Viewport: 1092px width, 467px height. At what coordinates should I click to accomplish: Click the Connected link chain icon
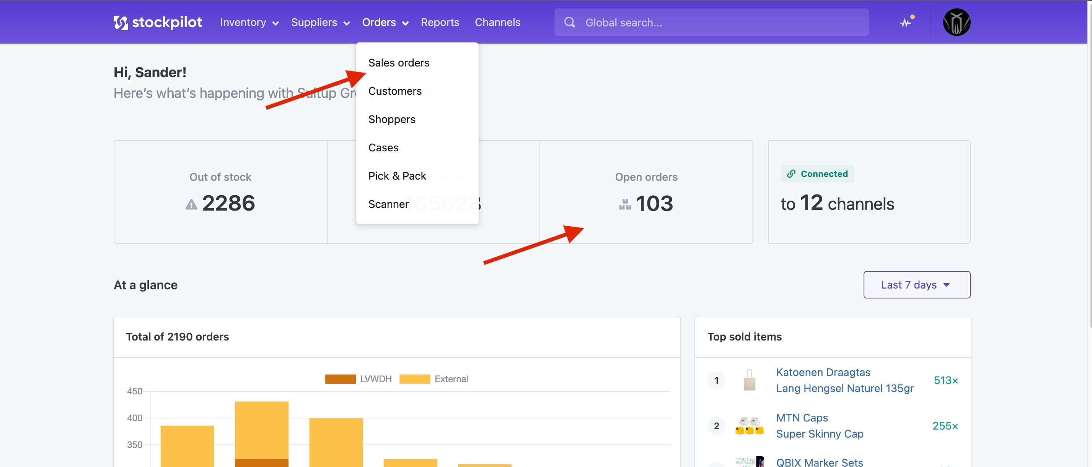(791, 174)
